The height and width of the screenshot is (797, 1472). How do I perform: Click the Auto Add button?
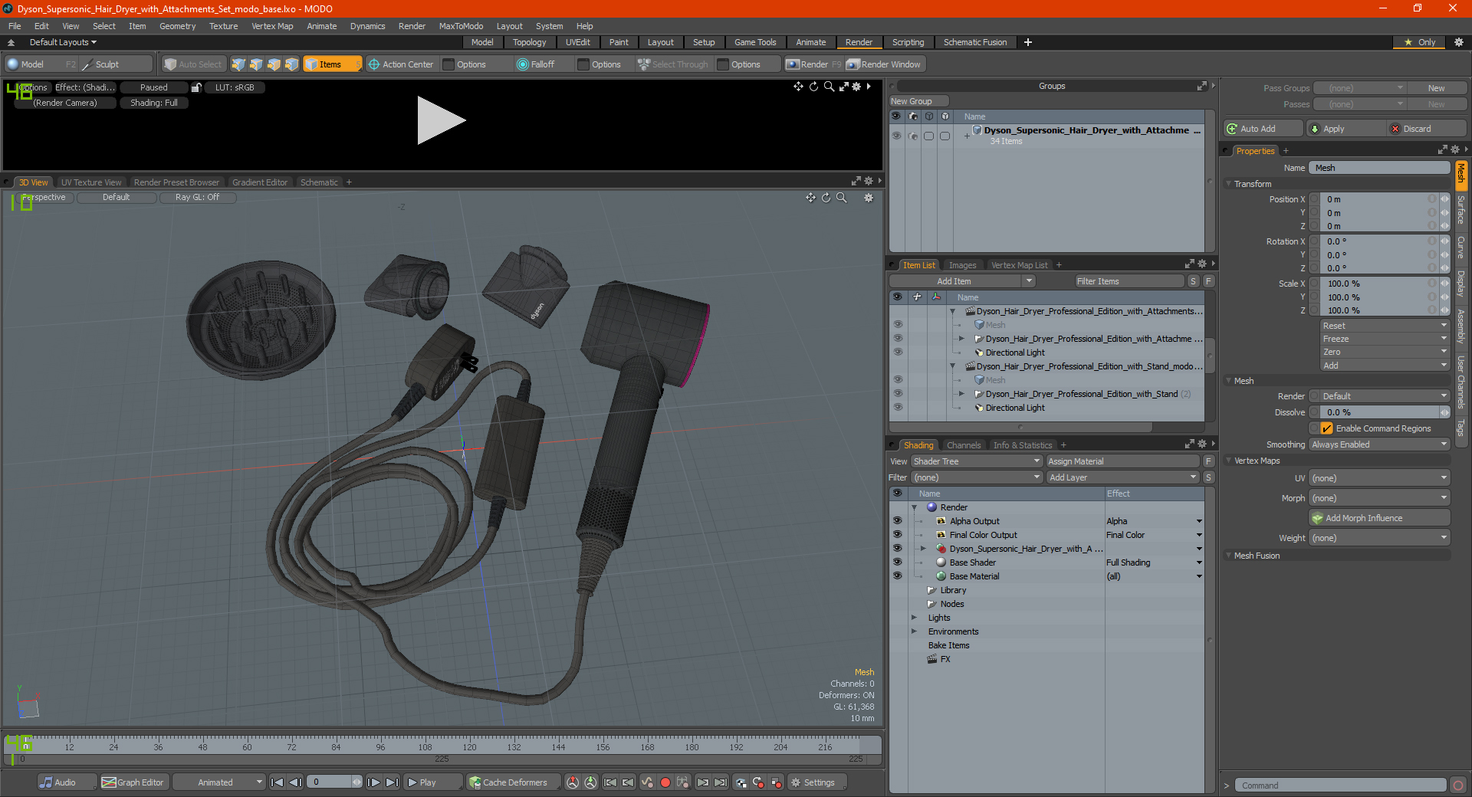[1263, 129]
